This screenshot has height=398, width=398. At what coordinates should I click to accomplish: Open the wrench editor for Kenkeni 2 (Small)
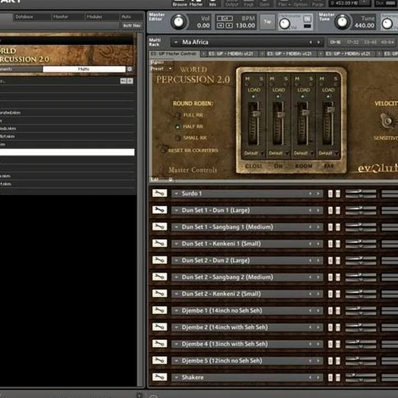pyautogui.click(x=159, y=294)
